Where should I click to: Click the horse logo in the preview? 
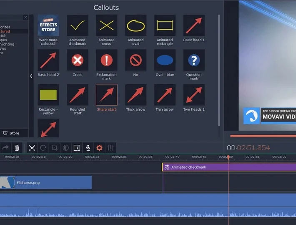(251, 116)
